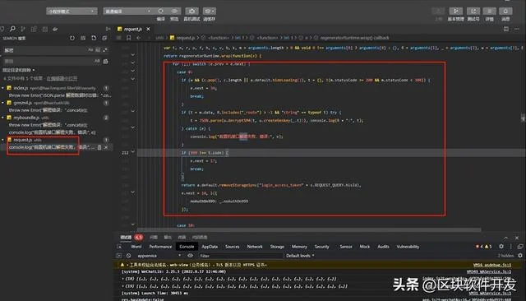Click the console Filter input field
This screenshot has width=526, height=301.
[x=241, y=256]
